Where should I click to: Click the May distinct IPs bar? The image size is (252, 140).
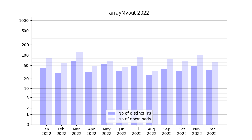104,94
